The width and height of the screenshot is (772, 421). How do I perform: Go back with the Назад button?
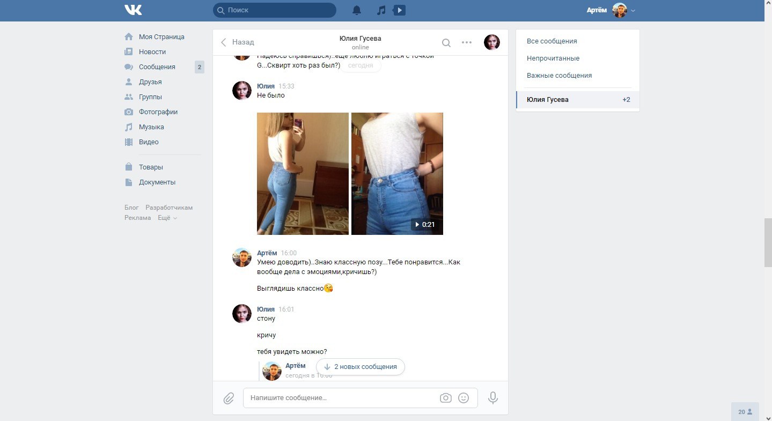coord(238,42)
